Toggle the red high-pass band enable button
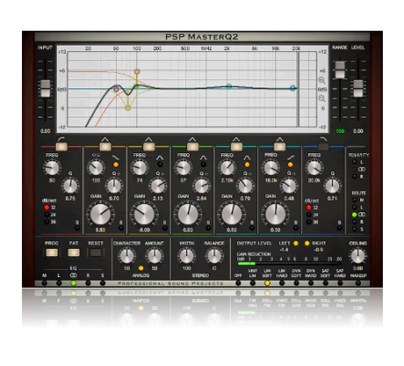This screenshot has width=404, height=366. (x=61, y=146)
